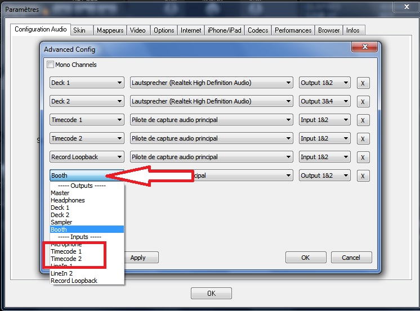Viewport: 420px width, 311px height.
Task: Open the Mappeurs tab
Action: point(110,30)
